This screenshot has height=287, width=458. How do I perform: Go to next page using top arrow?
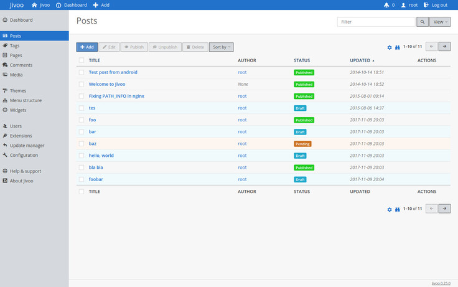(x=444, y=47)
